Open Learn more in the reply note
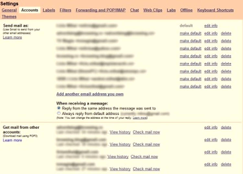243x174 pixels. coord(140,118)
